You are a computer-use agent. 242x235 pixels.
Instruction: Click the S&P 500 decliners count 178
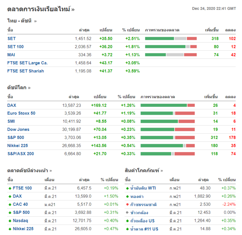coord(232,137)
